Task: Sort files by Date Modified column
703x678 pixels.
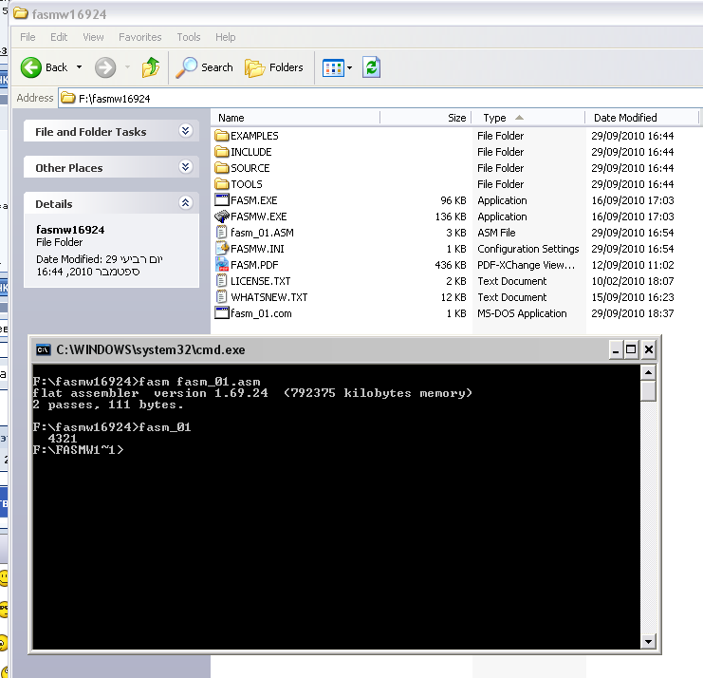Action: click(625, 118)
